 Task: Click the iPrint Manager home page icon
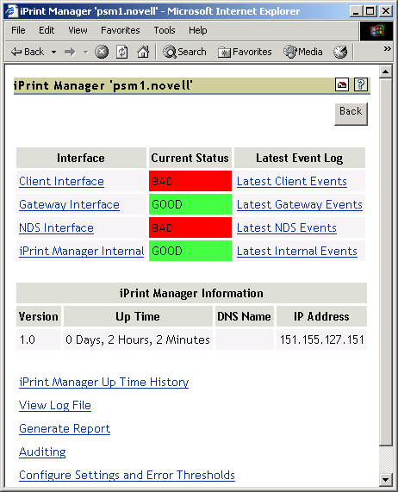tap(342, 84)
